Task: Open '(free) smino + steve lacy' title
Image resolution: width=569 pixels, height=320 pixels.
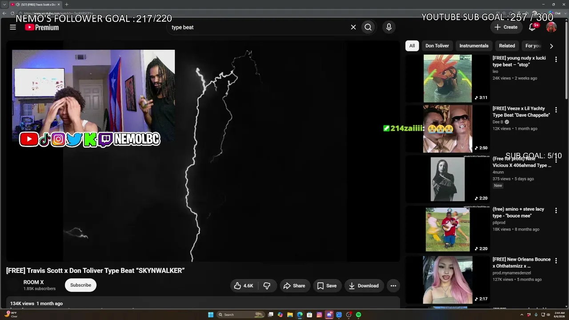Action: [x=518, y=212]
